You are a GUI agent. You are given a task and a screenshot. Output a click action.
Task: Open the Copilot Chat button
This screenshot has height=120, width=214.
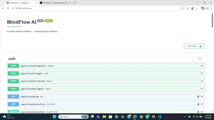pos(205,8)
